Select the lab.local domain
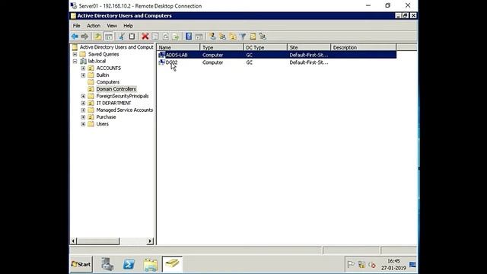This screenshot has height=274, width=487. [x=97, y=61]
